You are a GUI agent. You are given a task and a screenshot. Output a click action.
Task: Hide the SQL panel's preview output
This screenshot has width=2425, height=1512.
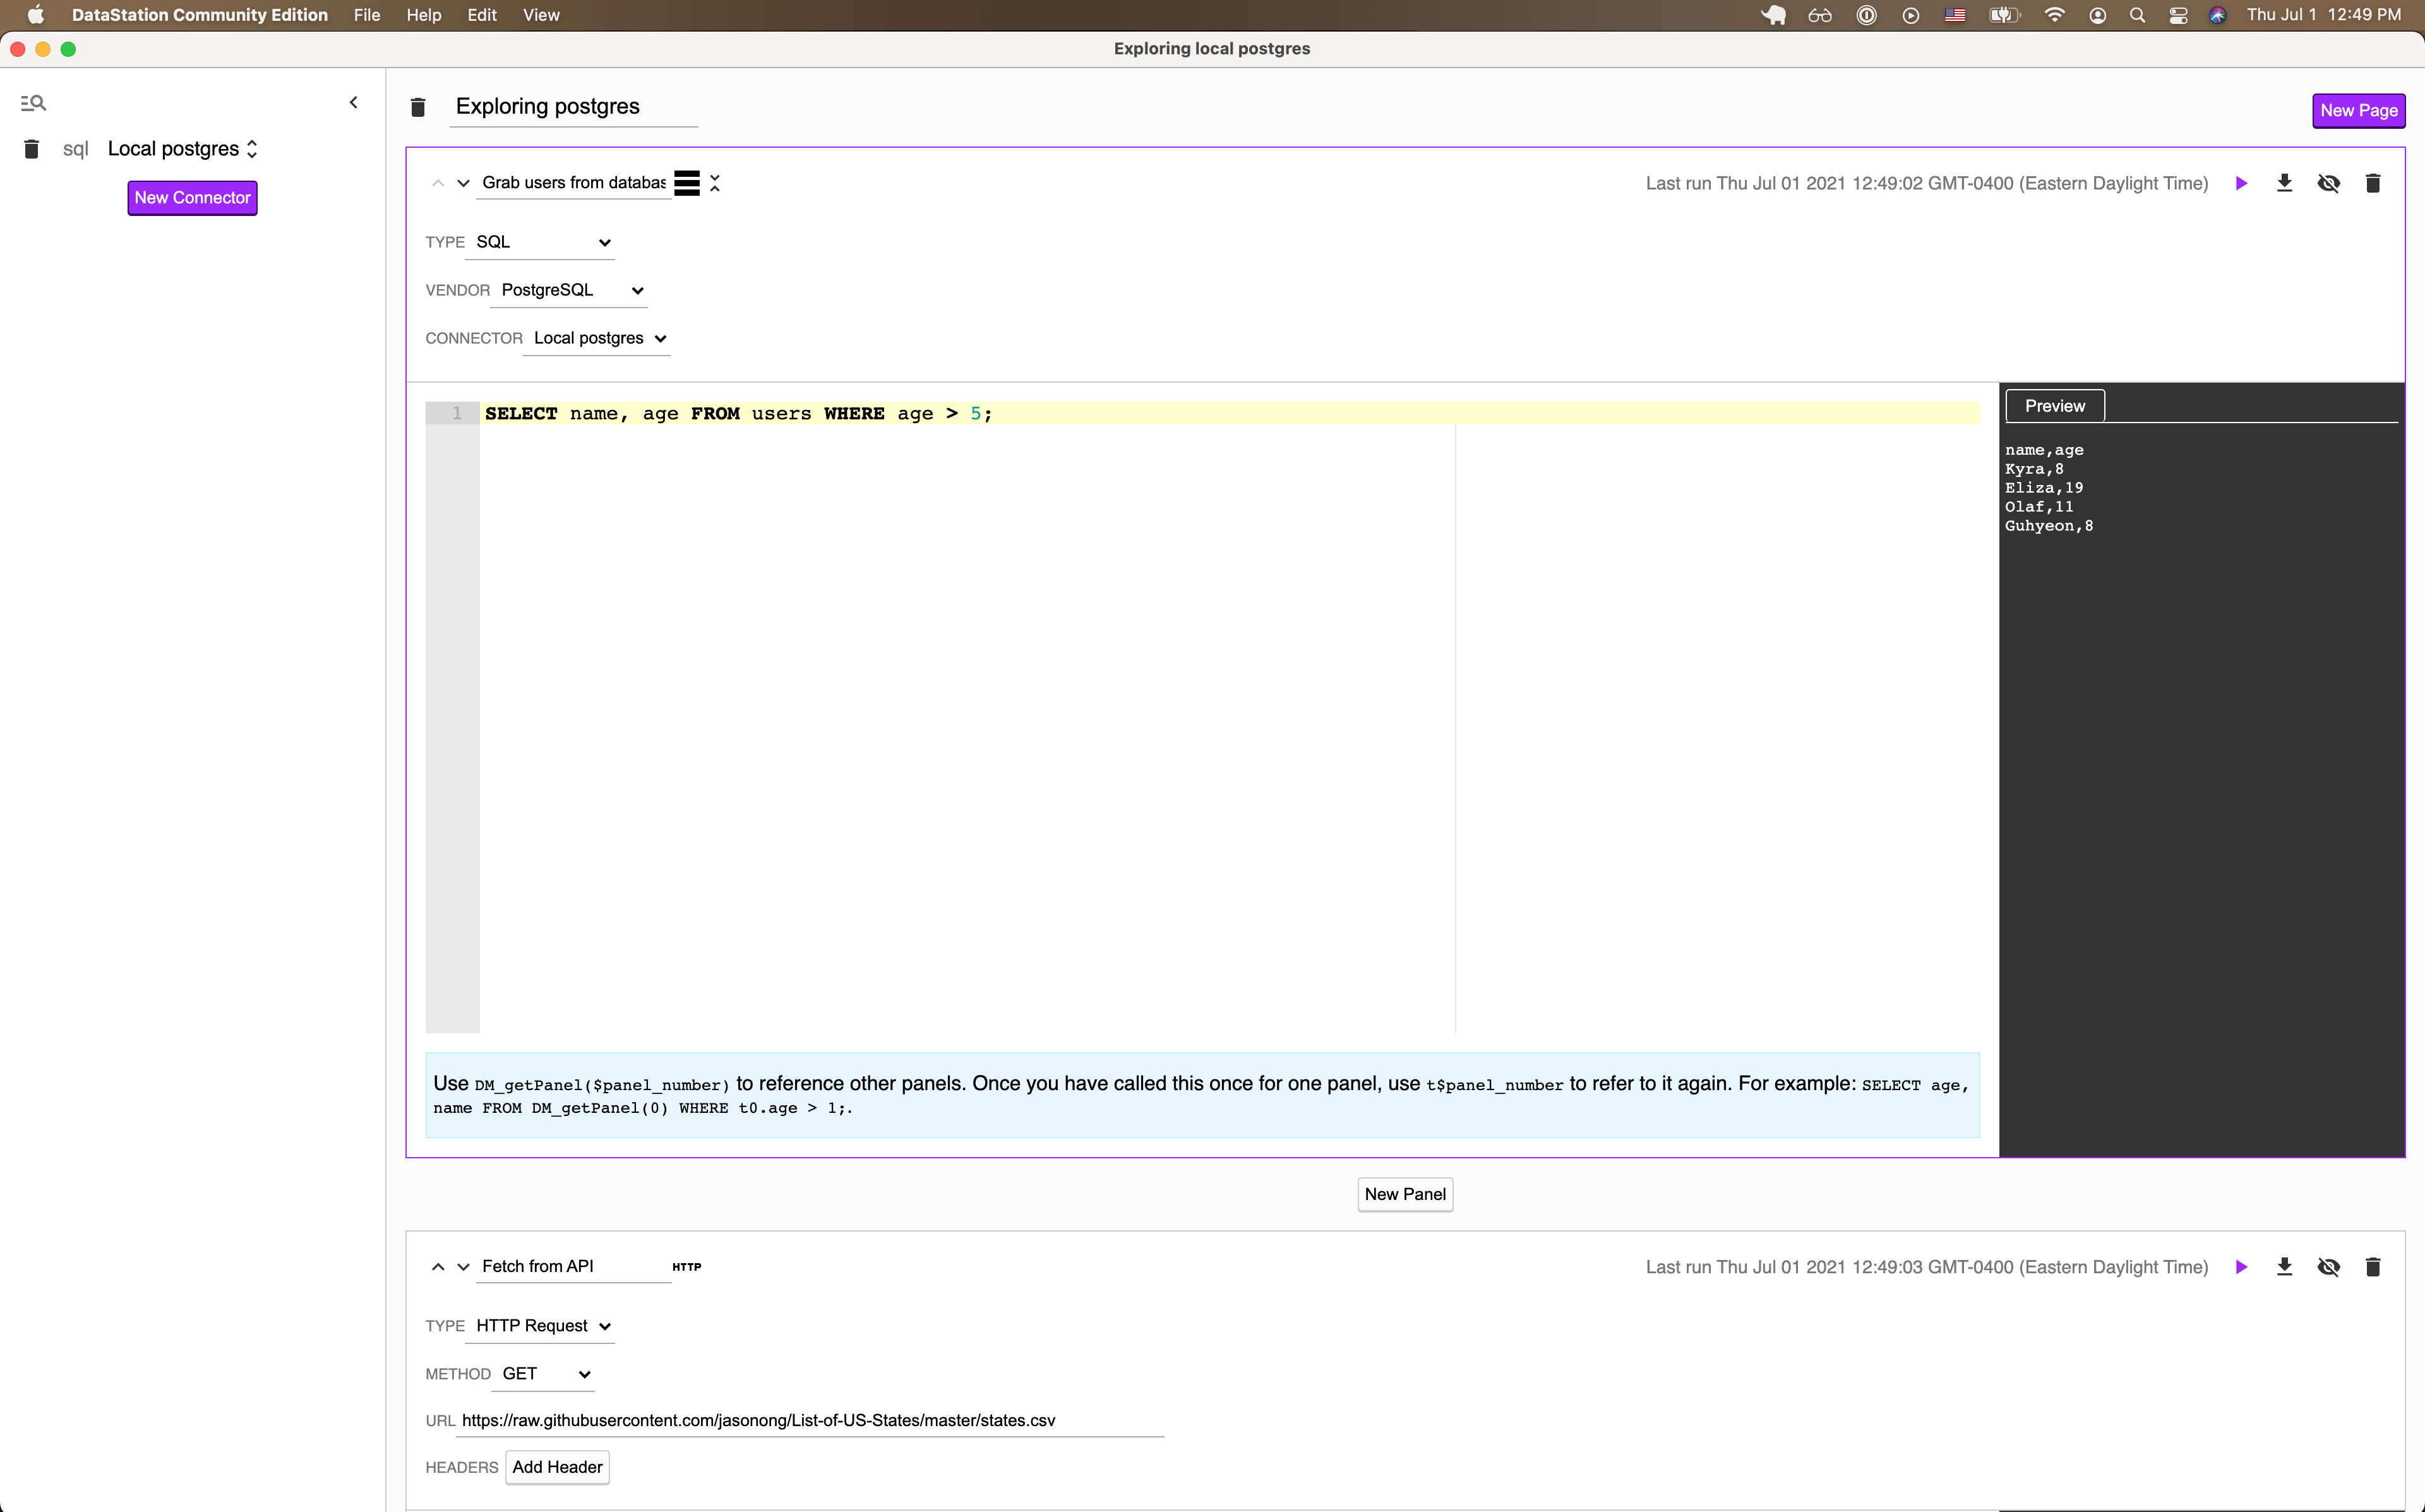tap(2330, 183)
